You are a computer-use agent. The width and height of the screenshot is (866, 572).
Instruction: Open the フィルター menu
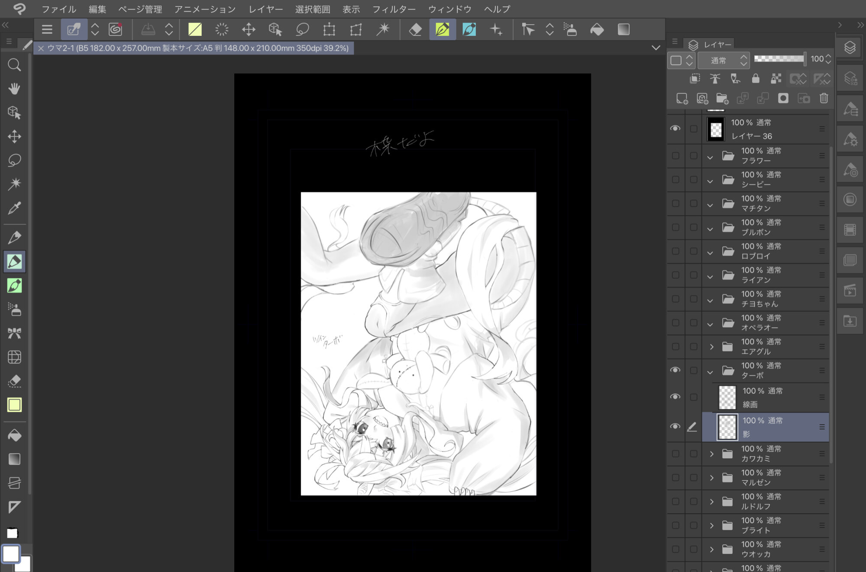[x=394, y=9]
